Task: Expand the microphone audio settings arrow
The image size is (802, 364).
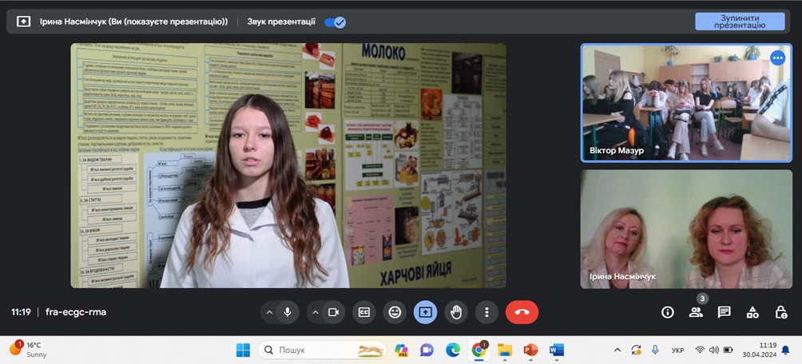Action: 269,312
